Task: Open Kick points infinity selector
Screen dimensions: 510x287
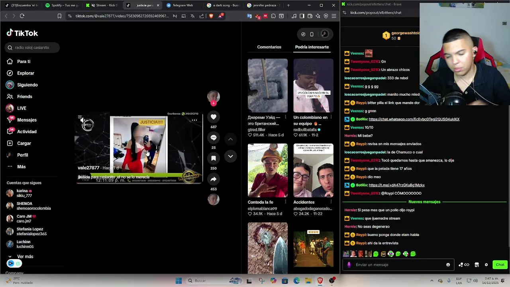Action: (x=464, y=265)
